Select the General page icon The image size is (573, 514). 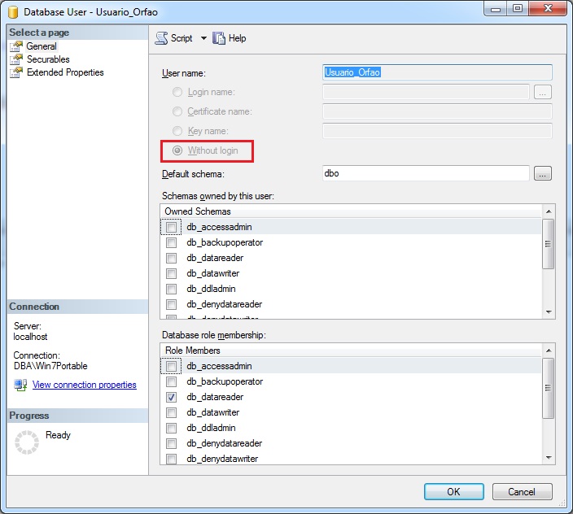(16, 46)
